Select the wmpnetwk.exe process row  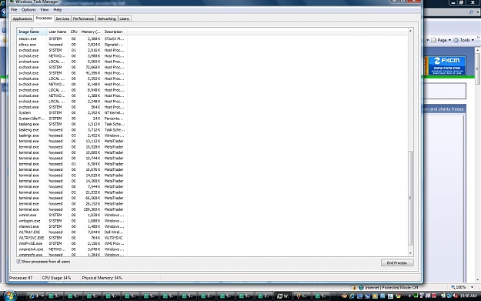tap(72, 249)
